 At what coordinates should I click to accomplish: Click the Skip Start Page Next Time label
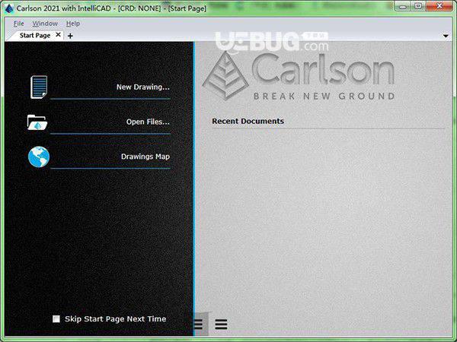[116, 319]
